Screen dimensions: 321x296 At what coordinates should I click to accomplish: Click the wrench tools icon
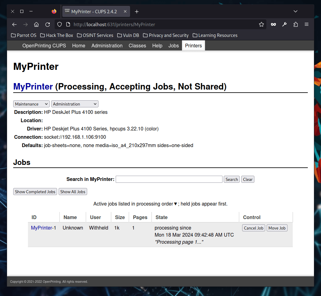coord(284,24)
